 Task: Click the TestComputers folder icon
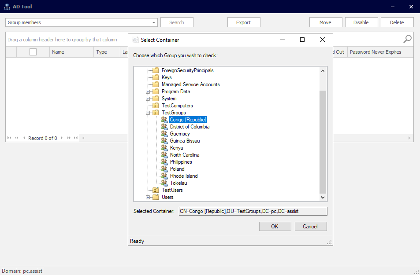(155, 106)
